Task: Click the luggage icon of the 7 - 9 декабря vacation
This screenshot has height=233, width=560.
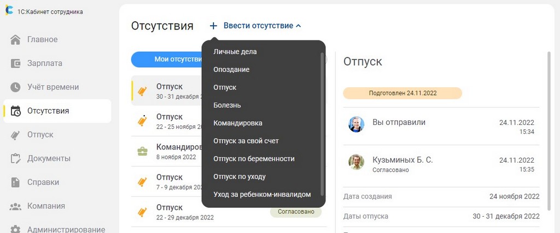Action: (x=143, y=182)
